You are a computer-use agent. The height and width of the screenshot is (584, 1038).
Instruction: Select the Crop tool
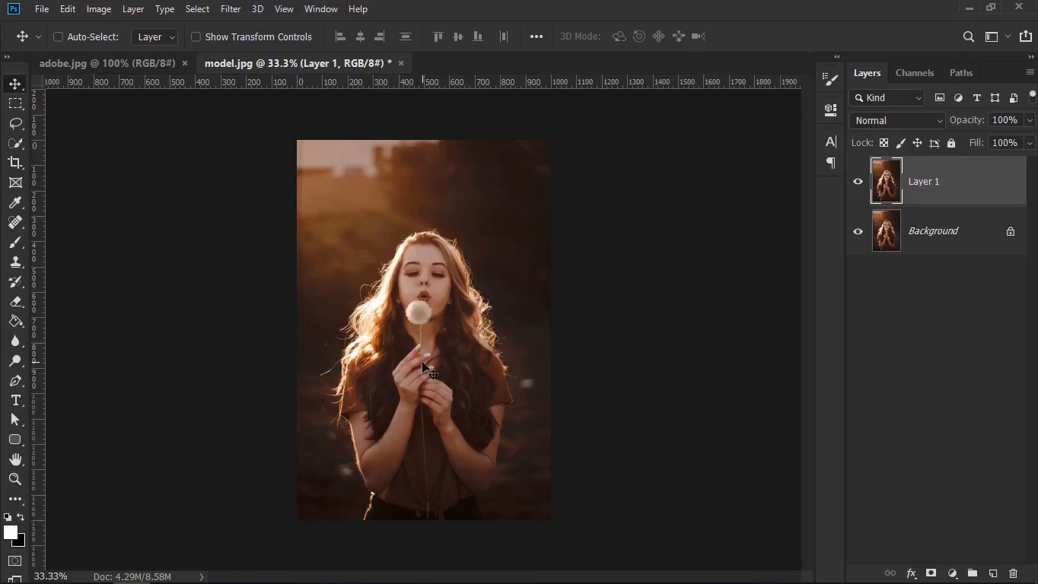pos(15,163)
